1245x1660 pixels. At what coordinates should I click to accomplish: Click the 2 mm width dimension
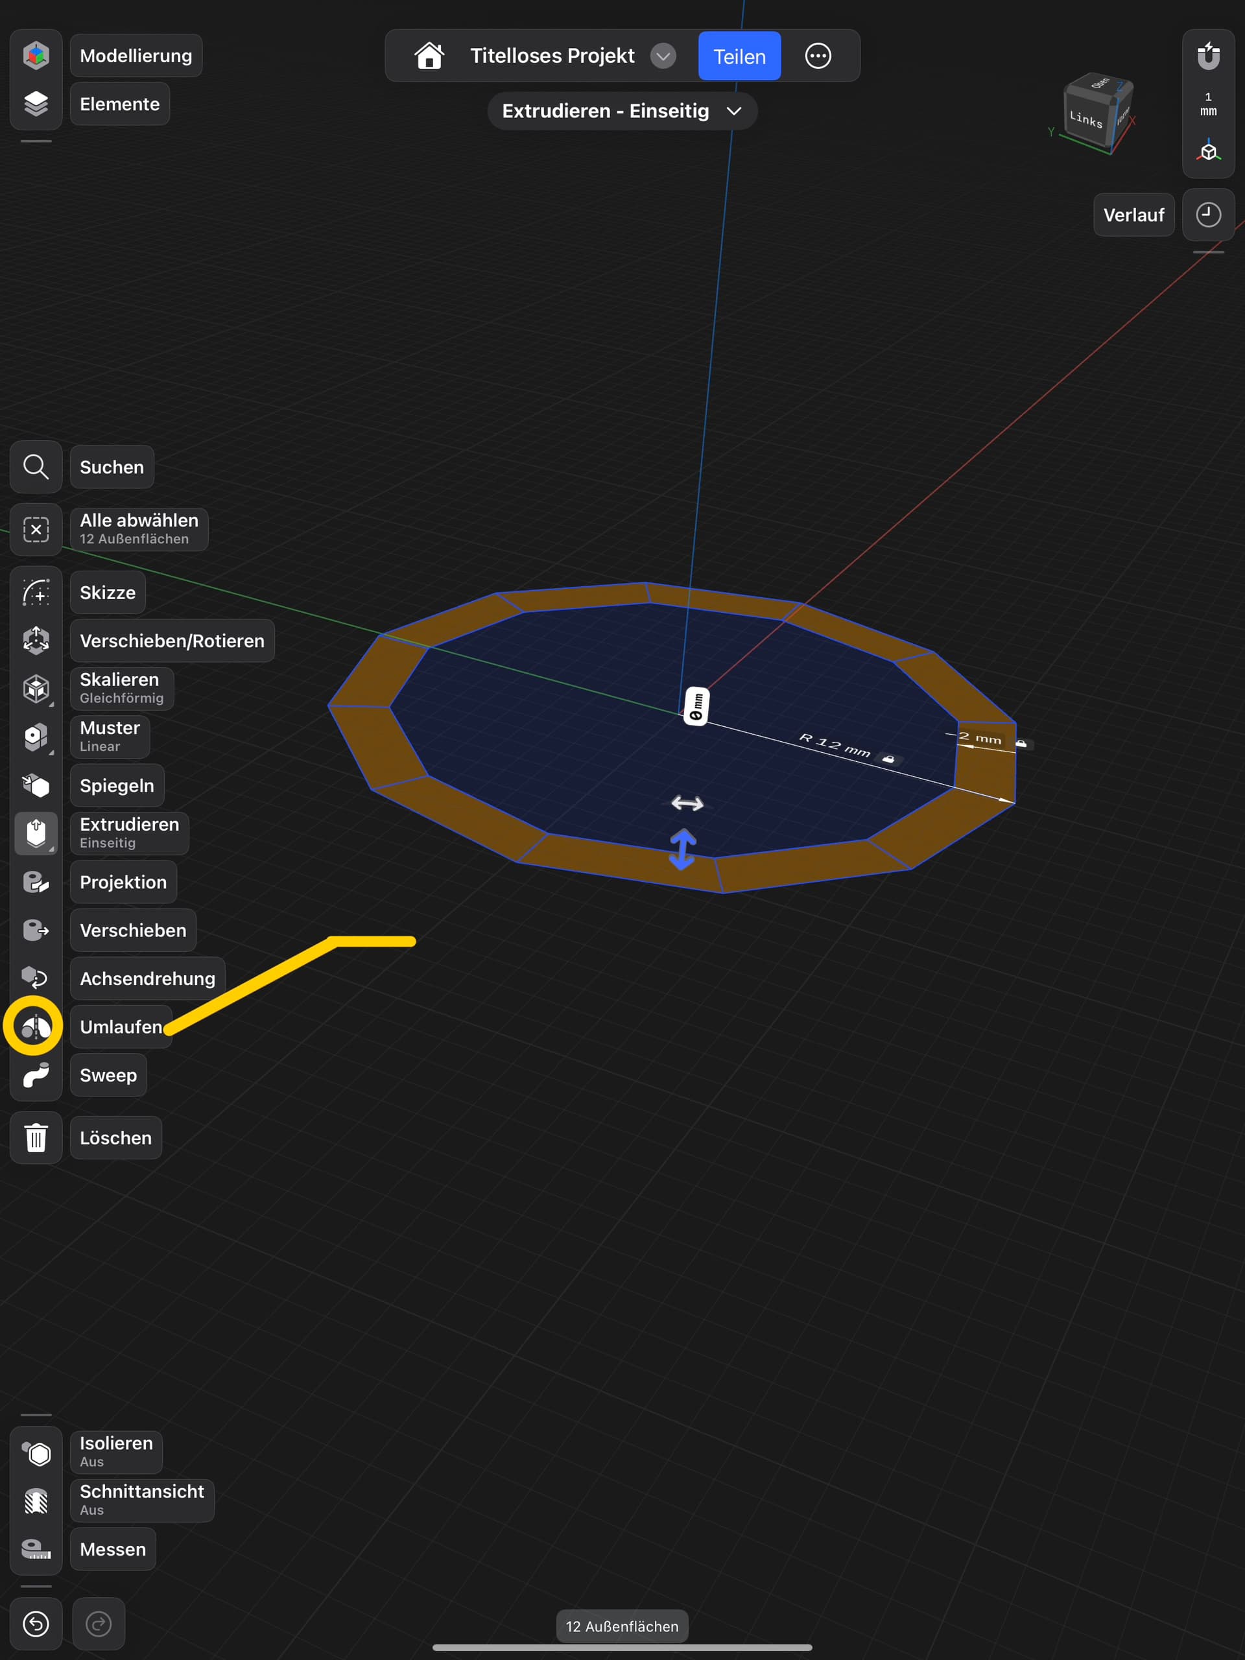(979, 738)
